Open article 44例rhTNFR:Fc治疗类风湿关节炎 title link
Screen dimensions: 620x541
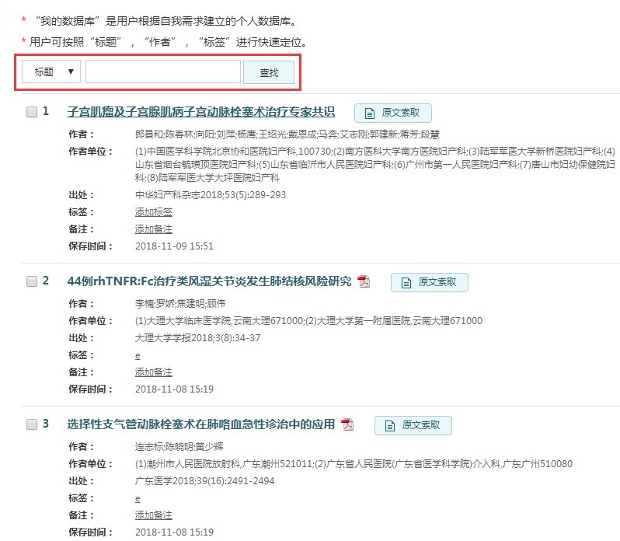coord(209,281)
